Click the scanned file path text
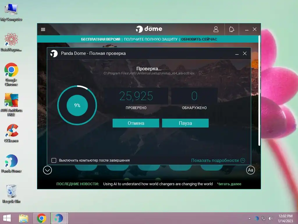The image size is (298, 224). click(149, 73)
